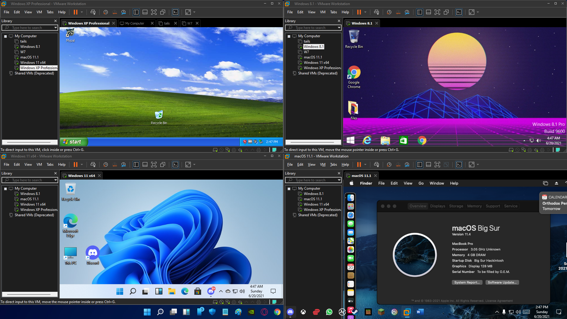Launch Google Chrome from the Windows 8.1 desktop
567x319 pixels.
(x=353, y=72)
